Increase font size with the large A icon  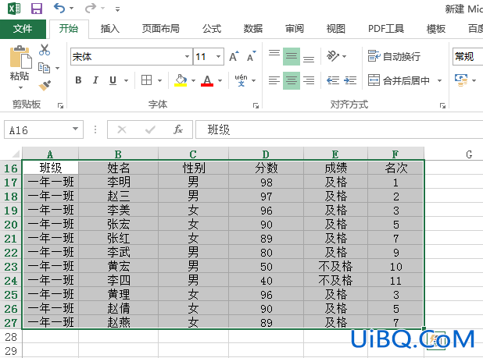click(234, 56)
